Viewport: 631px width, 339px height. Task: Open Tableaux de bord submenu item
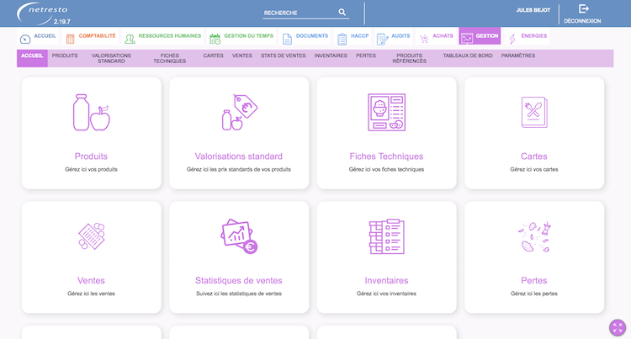[x=468, y=56]
